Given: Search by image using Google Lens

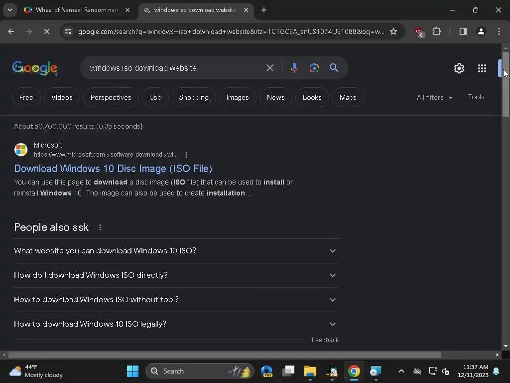Looking at the screenshot, I should pos(314,68).
